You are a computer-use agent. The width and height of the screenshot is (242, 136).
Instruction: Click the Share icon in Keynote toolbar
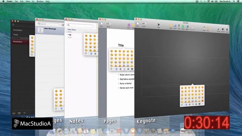204,28
